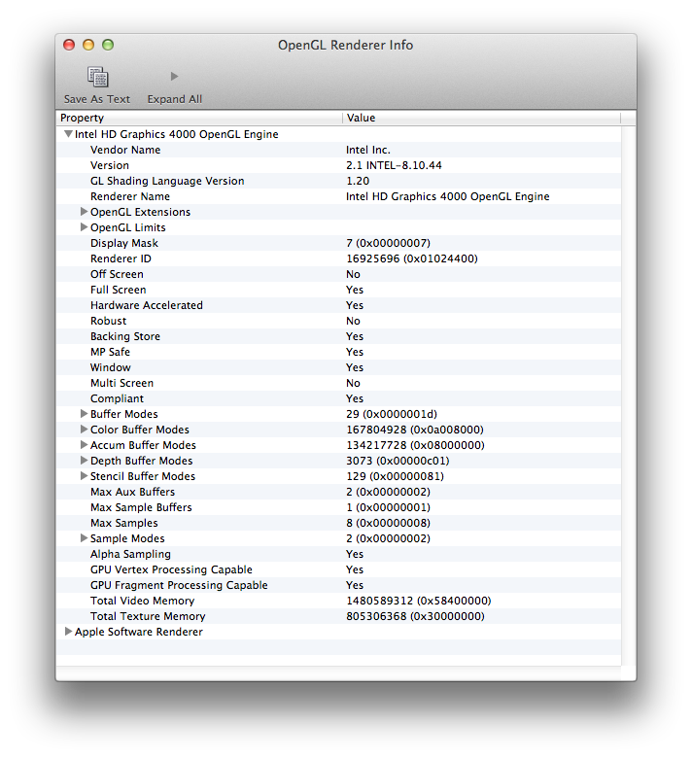Click the Property column header
The image size is (692, 758).
point(199,118)
